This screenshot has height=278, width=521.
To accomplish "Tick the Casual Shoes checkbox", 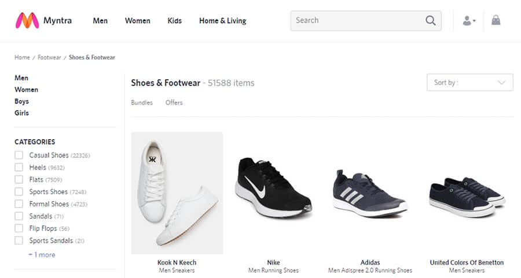I will pyautogui.click(x=19, y=155).
